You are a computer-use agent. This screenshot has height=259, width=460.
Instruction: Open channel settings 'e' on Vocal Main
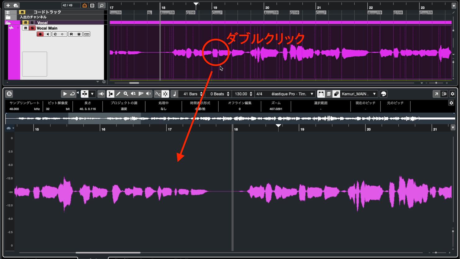55,34
